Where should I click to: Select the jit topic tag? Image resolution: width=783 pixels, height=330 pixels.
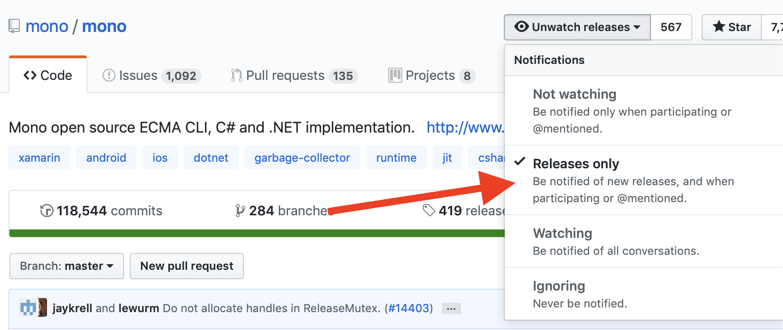pos(447,157)
